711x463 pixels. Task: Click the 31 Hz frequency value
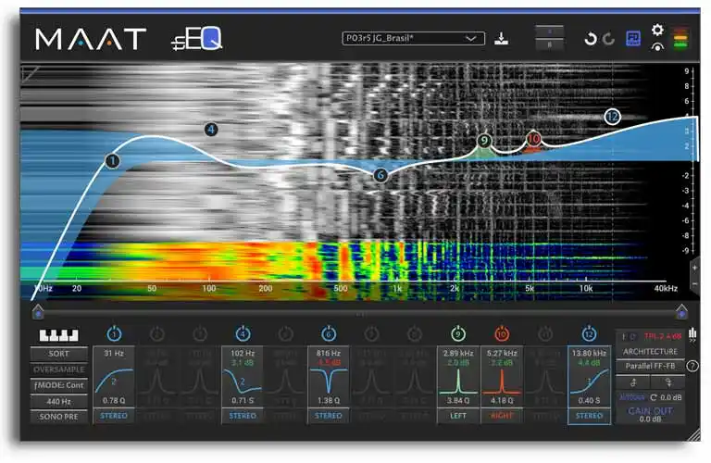click(x=114, y=353)
